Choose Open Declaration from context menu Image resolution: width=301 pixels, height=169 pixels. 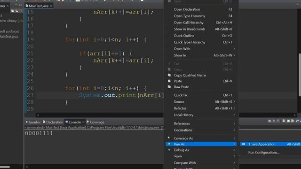[201, 9]
